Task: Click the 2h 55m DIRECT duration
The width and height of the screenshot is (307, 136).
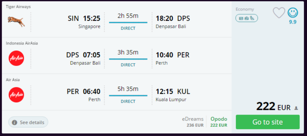Action: (x=128, y=22)
